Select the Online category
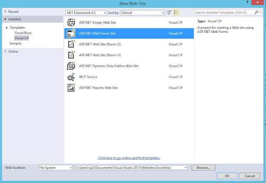Viewport: 266px width, 183px height. [13, 51]
